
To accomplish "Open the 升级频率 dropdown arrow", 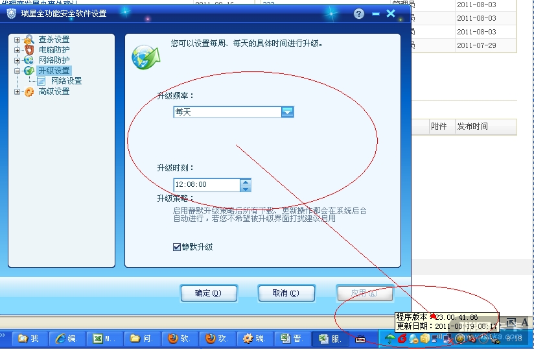I will [x=288, y=112].
